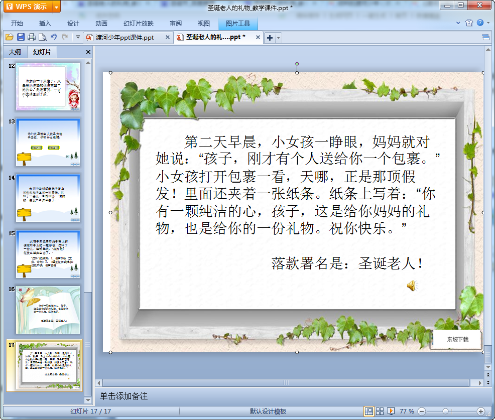This screenshot has width=495, height=420.
Task: Click zoom in plus button
Action: coord(480,411)
